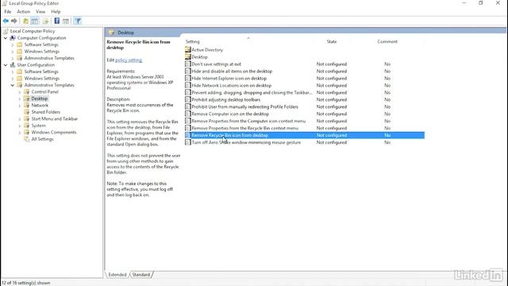This screenshot has width=508, height=286.
Task: Click the Forward arrow toolbar icon
Action: click(x=14, y=21)
